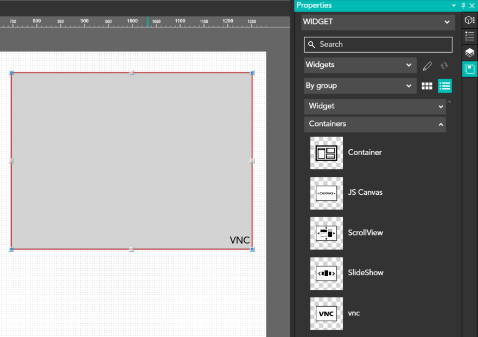
Task: Toggle the active widget library sidebar tab
Action: [469, 69]
